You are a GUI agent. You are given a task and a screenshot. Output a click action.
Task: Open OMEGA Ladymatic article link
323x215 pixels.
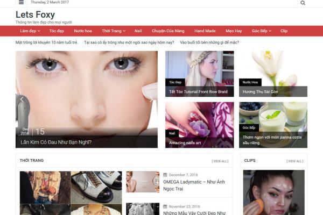(194, 185)
